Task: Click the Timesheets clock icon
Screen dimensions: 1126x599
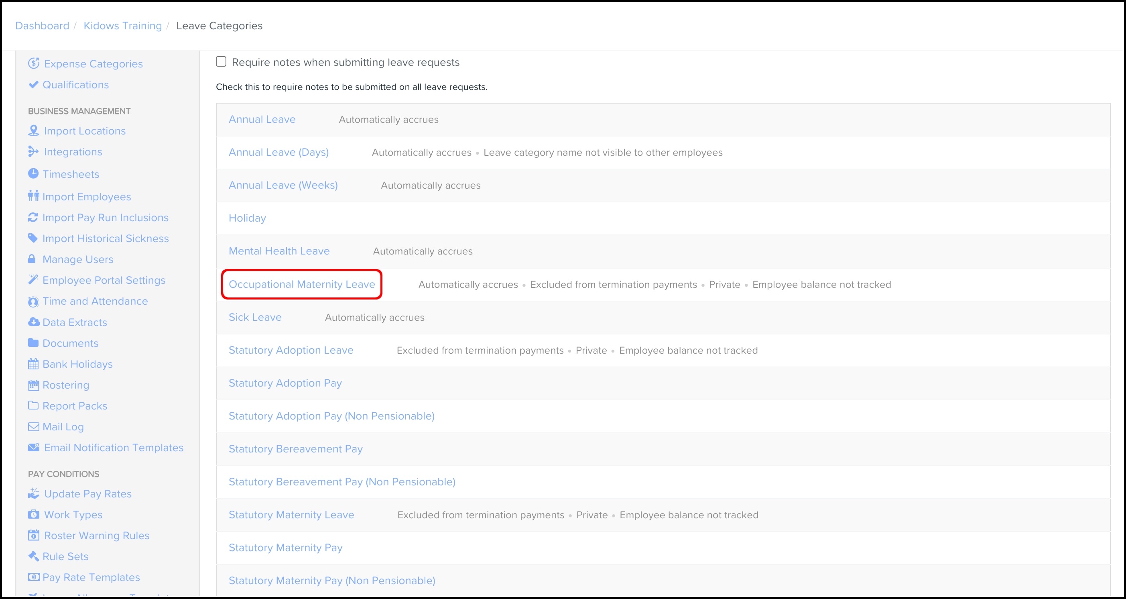Action: pos(33,173)
